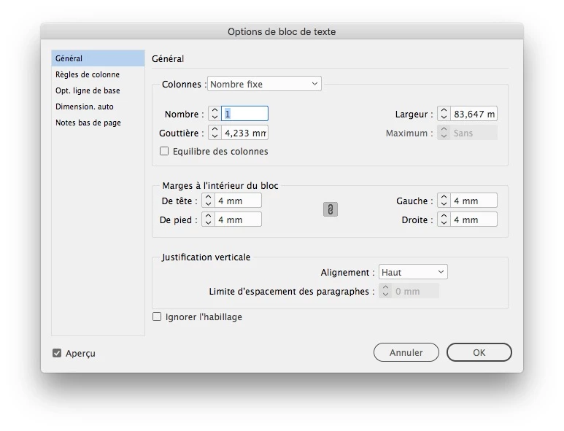Viewport: 564px width, 431px height.
Task: Decrease De tête margin with down arrow
Action: point(208,204)
